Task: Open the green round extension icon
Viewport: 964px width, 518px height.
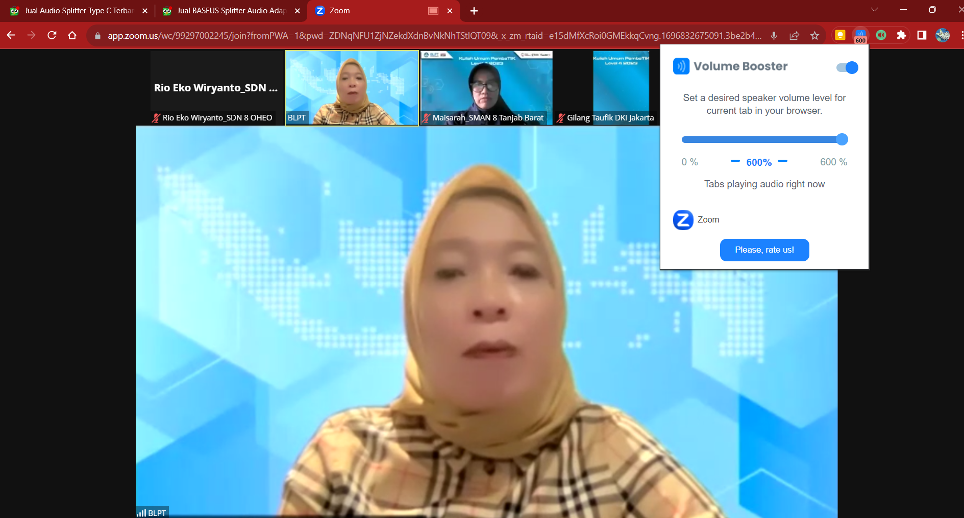Action: (x=881, y=35)
